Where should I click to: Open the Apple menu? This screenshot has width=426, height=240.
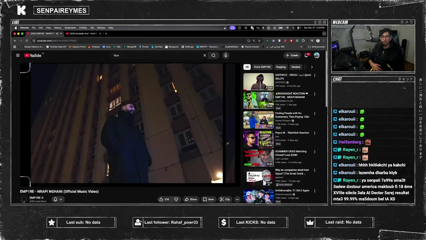[16, 28]
